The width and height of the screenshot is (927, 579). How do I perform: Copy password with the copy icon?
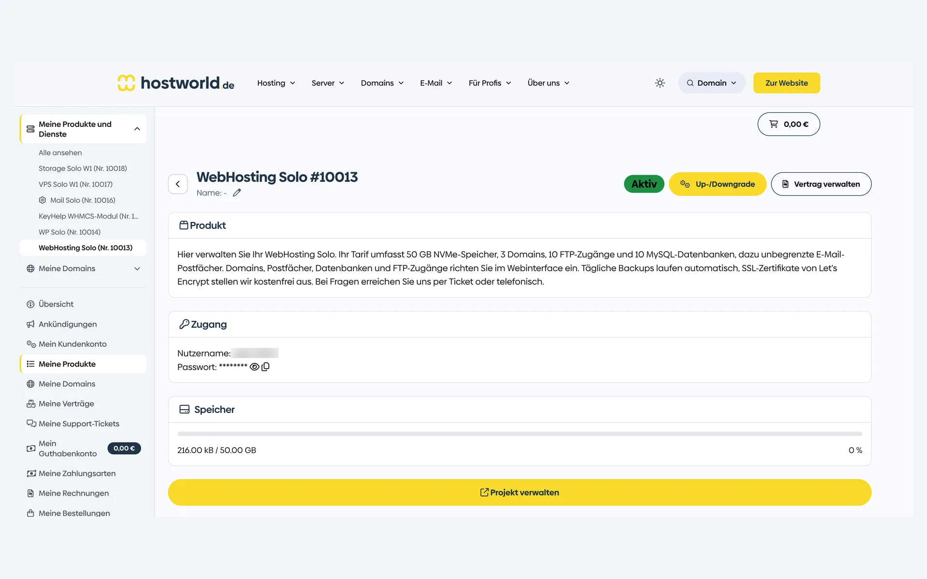pos(265,367)
